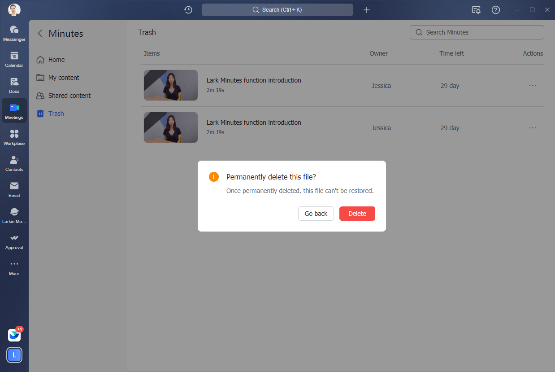Click the plus icon beside search
Viewport: 555px width, 372px height.
click(366, 10)
